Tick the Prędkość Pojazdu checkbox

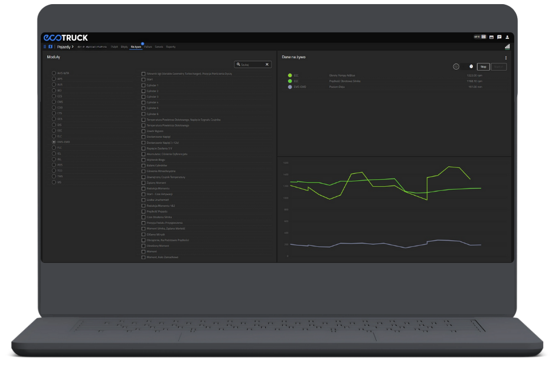[x=143, y=212]
